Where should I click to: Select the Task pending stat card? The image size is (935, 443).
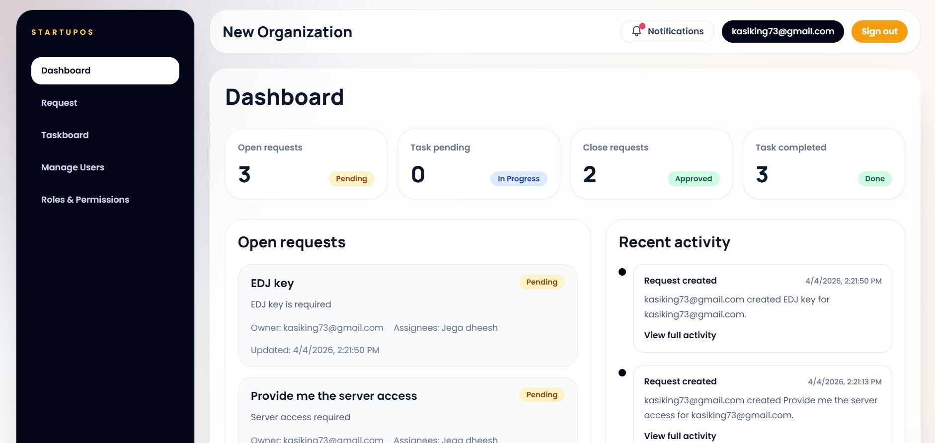coord(478,164)
